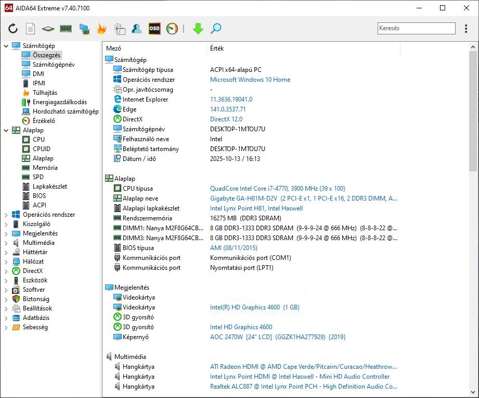Click the scrollbar down arrow

[473, 392]
